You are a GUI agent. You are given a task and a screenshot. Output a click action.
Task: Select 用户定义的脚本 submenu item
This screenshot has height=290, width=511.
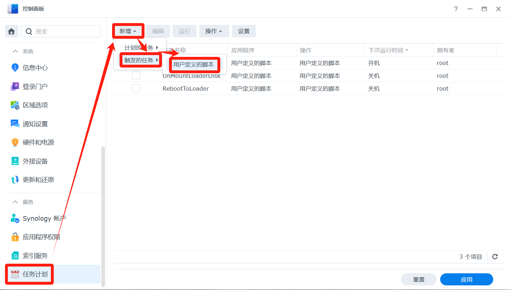click(x=194, y=65)
